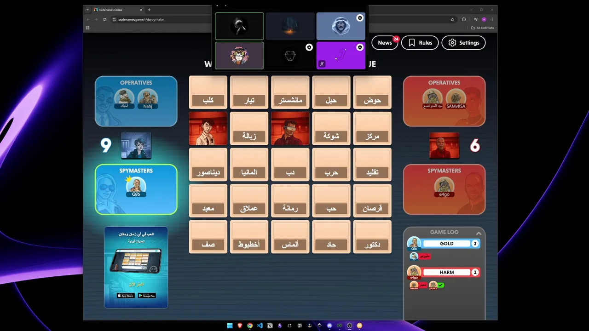The width and height of the screenshot is (589, 331).
Task: Click blue spymaster avatar Q76
Action: (x=136, y=187)
